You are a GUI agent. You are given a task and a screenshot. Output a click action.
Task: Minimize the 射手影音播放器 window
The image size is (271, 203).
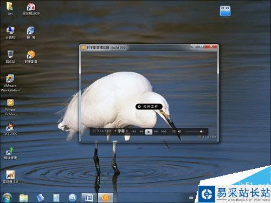tap(193, 47)
